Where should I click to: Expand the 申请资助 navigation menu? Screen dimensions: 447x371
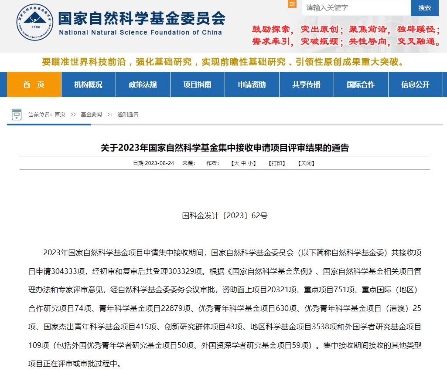[x=252, y=84]
